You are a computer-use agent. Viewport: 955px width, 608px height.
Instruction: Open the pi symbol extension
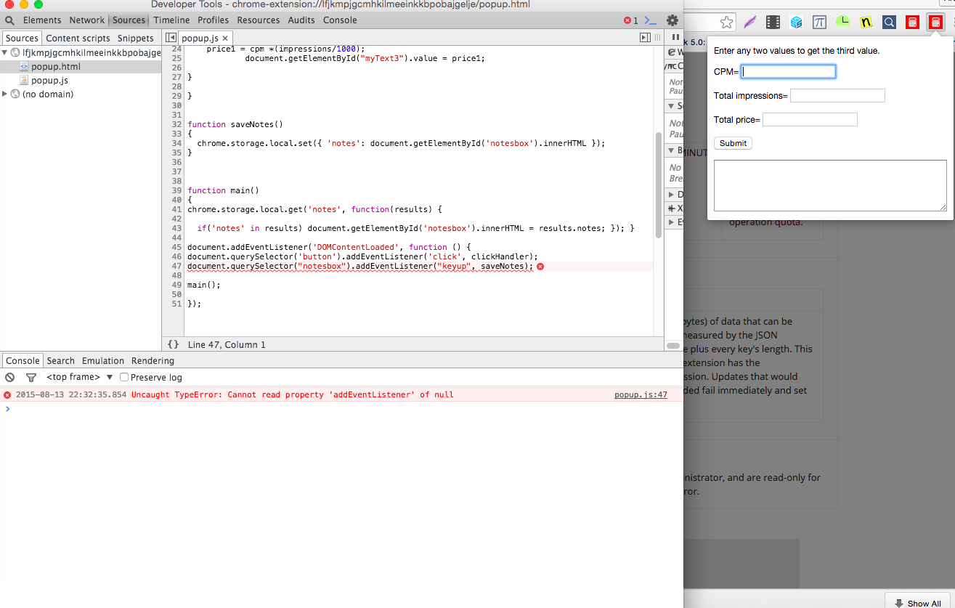click(819, 23)
